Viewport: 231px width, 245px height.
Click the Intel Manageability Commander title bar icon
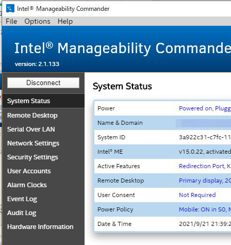[10, 8]
